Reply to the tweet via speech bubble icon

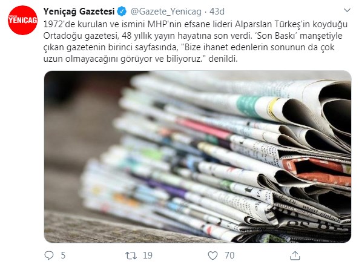[49, 255]
